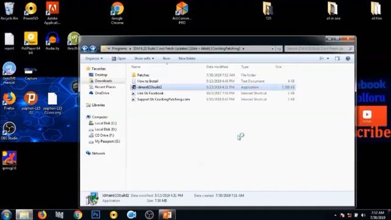Image resolution: width=391 pixels, height=220 pixels.
Task: Launch PowerISO from the desktop
Action: [31, 11]
